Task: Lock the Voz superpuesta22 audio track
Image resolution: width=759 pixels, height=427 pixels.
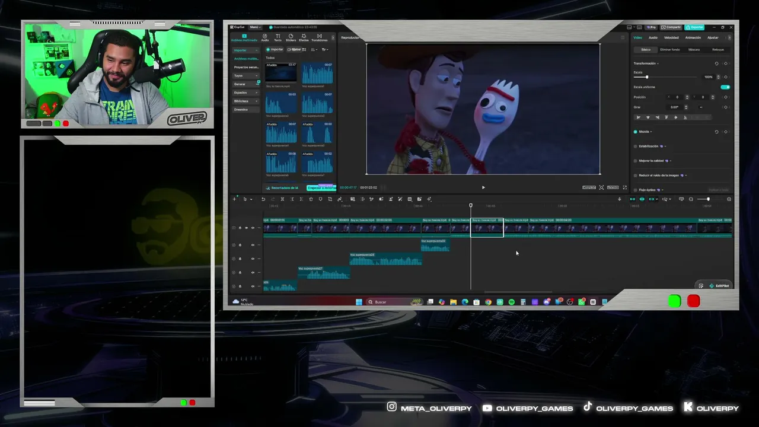Action: [240, 245]
